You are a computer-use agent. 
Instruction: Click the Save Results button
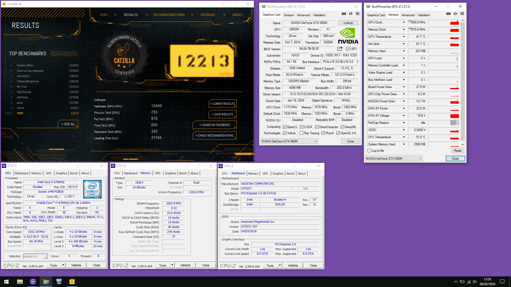(222, 114)
